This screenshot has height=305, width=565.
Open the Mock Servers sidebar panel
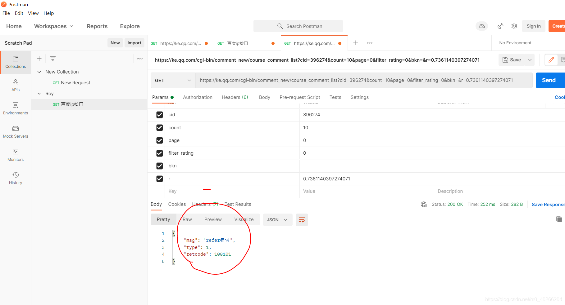click(x=16, y=132)
